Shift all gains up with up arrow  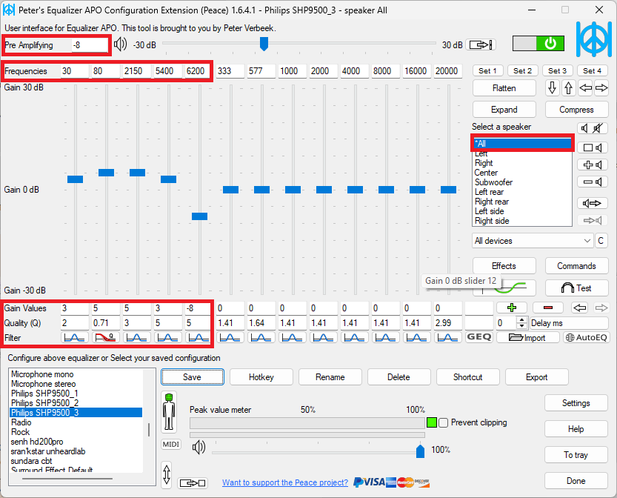568,87
